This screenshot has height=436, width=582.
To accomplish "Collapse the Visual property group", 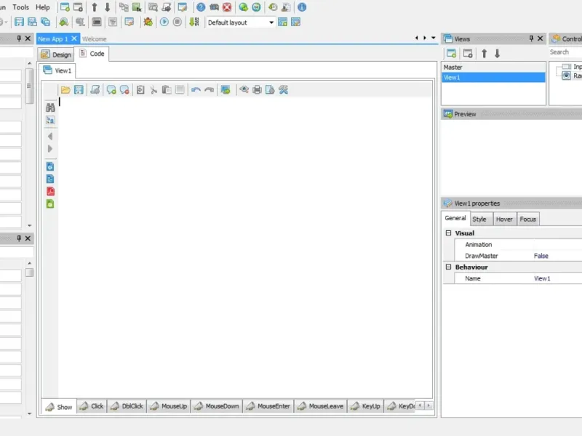I will point(448,233).
